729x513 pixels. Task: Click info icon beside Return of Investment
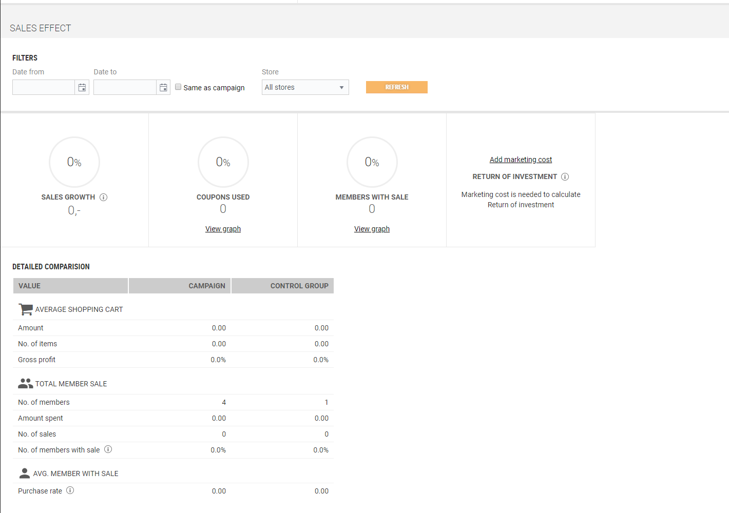pyautogui.click(x=565, y=177)
